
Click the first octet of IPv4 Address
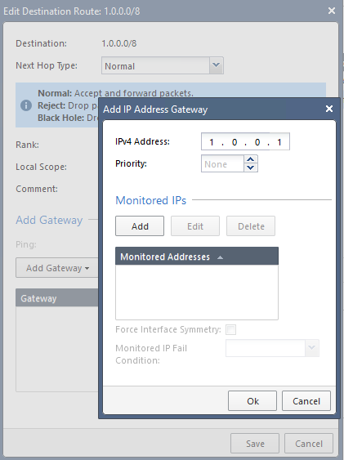coord(212,142)
